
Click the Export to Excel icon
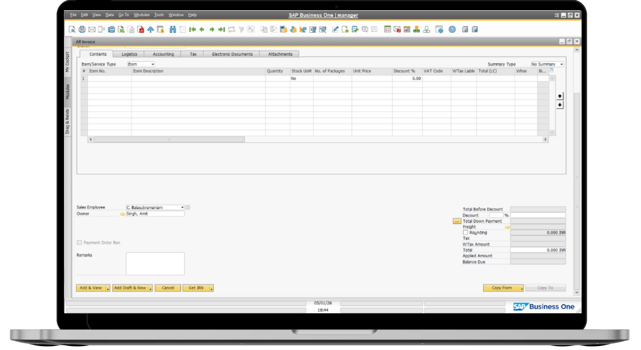coord(121,29)
